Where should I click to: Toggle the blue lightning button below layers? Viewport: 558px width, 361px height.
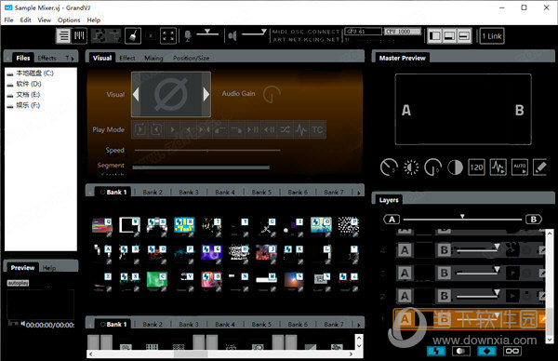click(436, 351)
